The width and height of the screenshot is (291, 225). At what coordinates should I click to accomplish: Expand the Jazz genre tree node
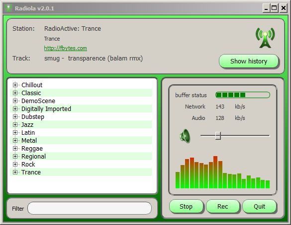pyautogui.click(x=15, y=124)
